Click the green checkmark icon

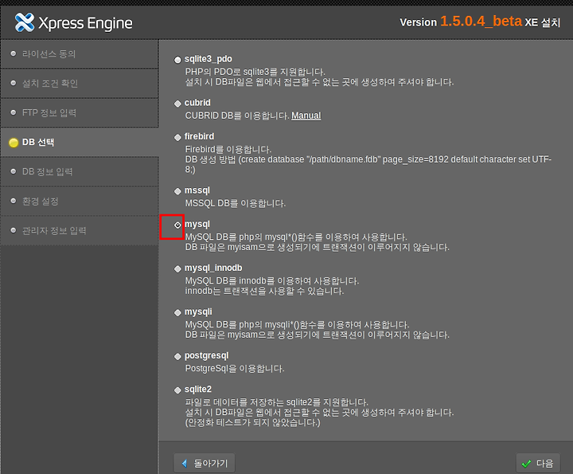pos(526,464)
